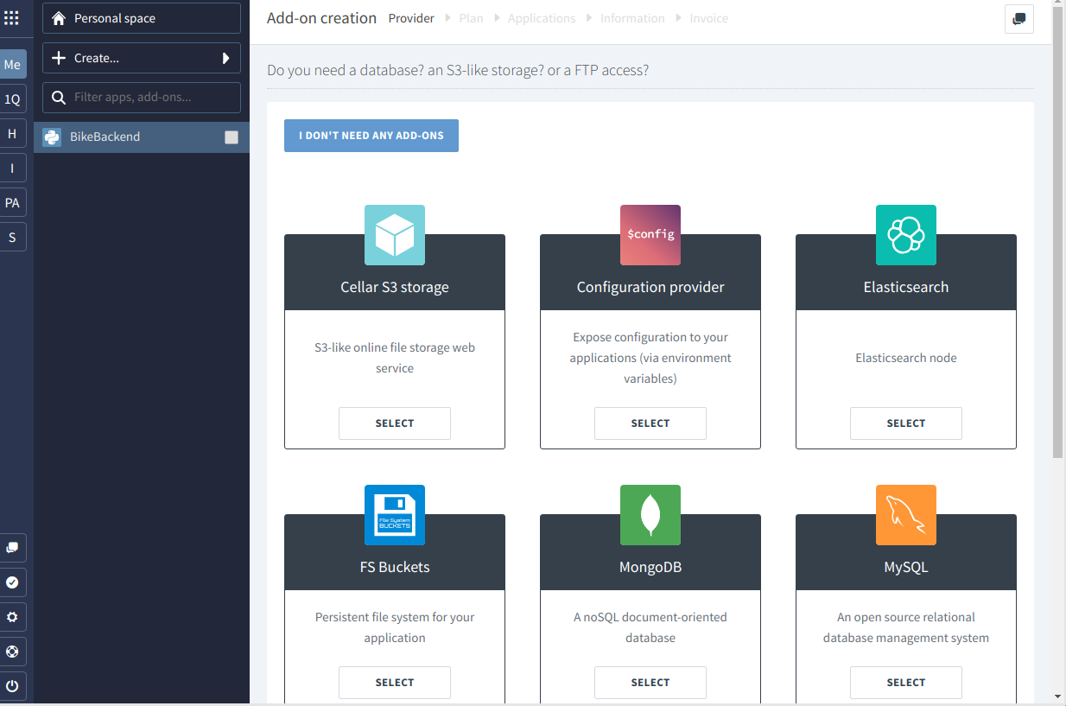
Task: Click the power logout icon
Action: [x=12, y=686]
